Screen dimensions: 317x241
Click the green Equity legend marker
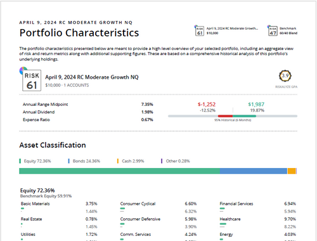click(x=20, y=161)
